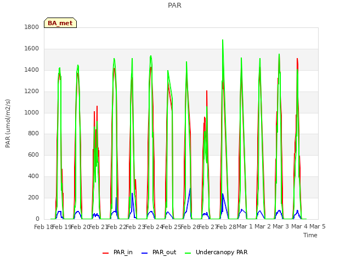Image resolution: width=351 pixels, height=263 pixels.
Task: Click the Mar 5 x-axis date label
Action: coord(318,226)
